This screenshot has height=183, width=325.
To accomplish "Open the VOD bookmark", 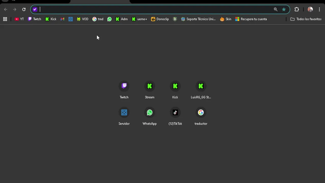I will click(83, 19).
